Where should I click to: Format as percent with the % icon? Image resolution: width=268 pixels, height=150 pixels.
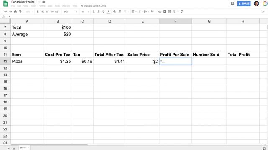click(x=42, y=12)
